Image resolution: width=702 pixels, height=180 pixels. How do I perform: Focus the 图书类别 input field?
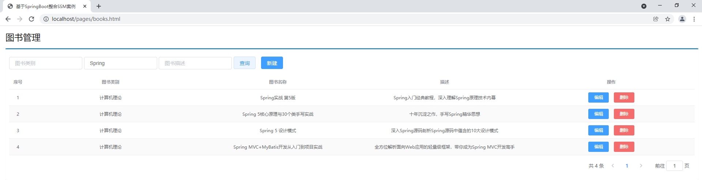(x=46, y=63)
